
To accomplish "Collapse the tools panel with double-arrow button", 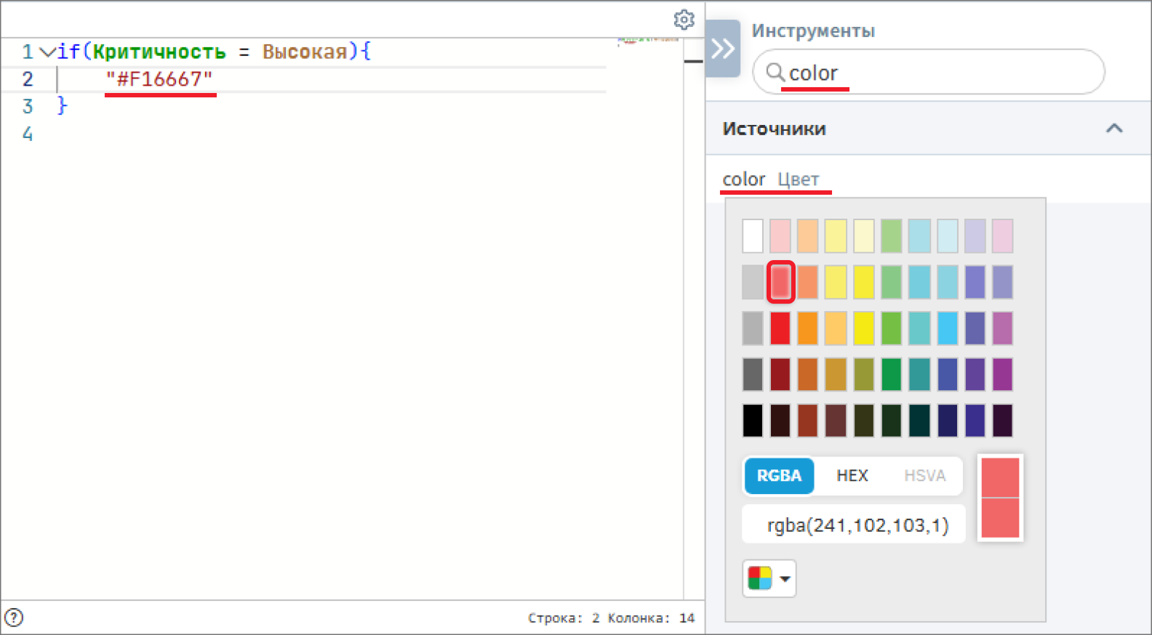I will point(723,49).
